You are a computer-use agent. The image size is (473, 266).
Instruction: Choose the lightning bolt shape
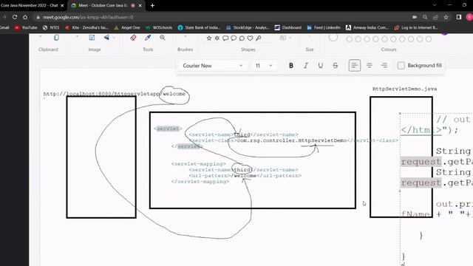[258, 38]
